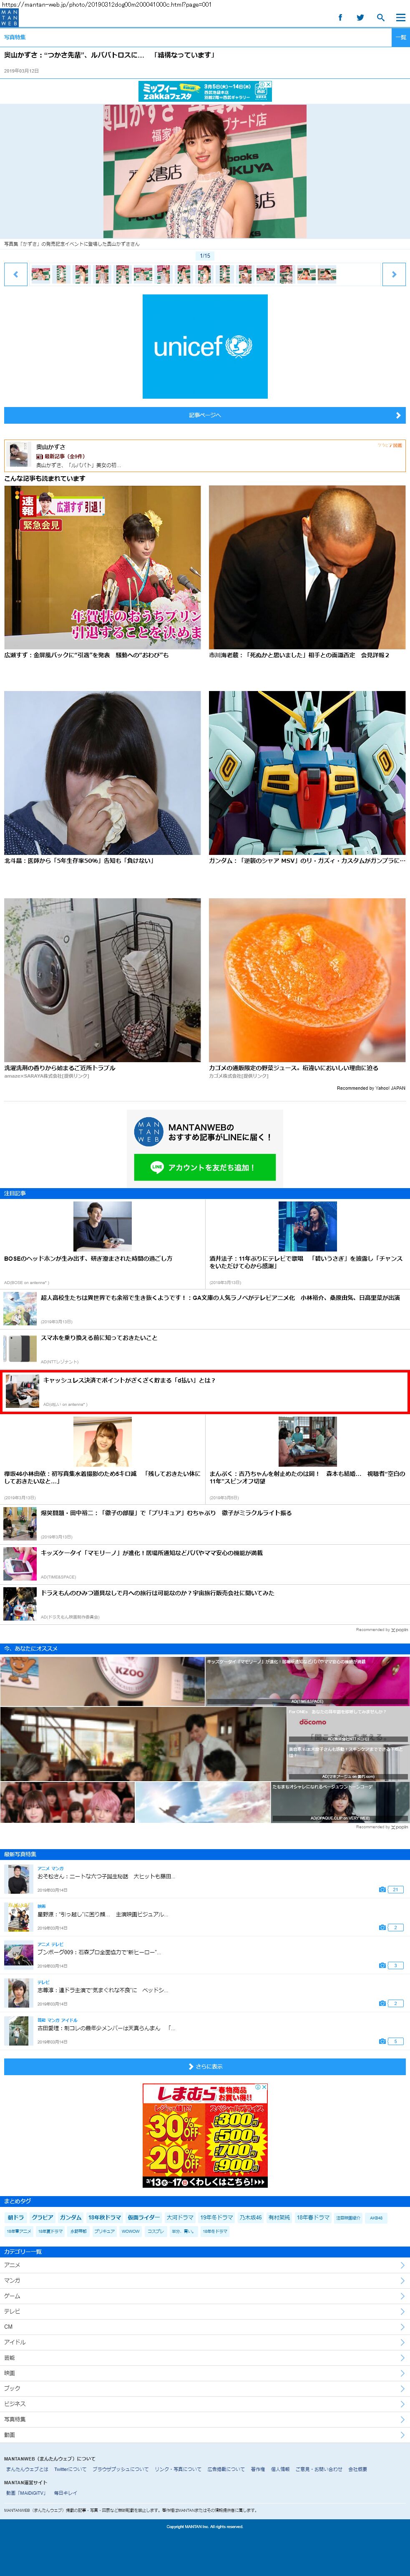Viewport: 410px width, 2576px height.
Task: Select the ガンダム tag
Action: [x=70, y=2217]
